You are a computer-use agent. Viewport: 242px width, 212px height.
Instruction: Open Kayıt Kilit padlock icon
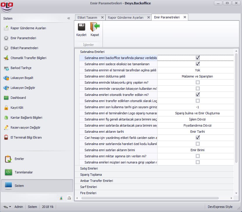(x=6, y=108)
